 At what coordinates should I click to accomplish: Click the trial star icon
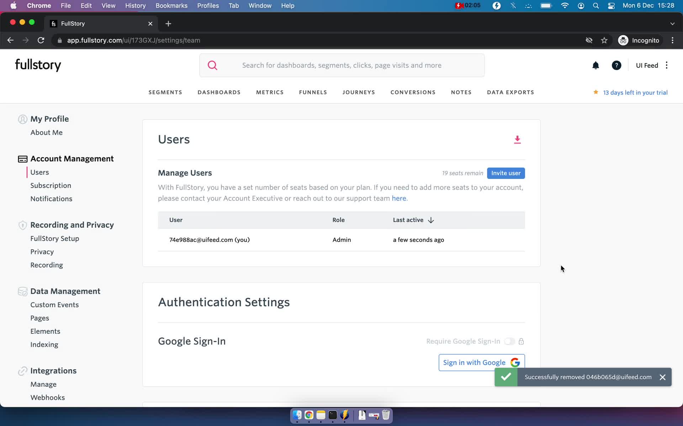(595, 92)
